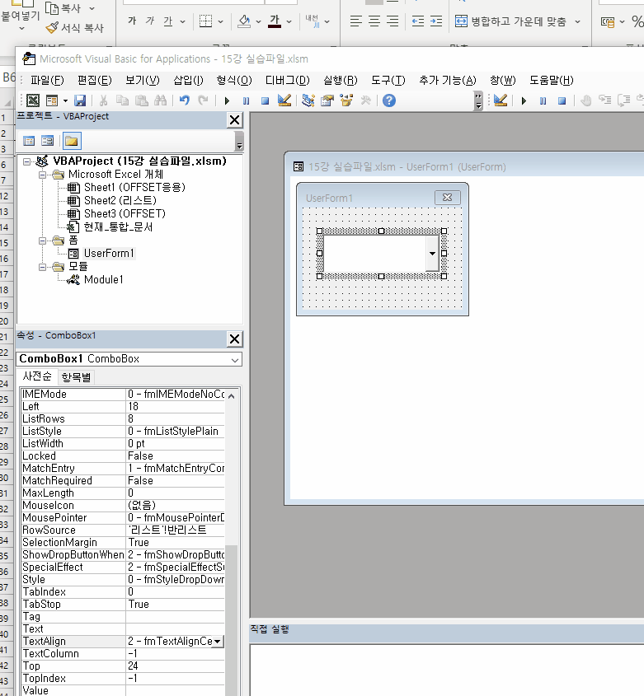Click the Locked property row
Image resolution: width=644 pixels, height=696 pixels.
pos(123,456)
